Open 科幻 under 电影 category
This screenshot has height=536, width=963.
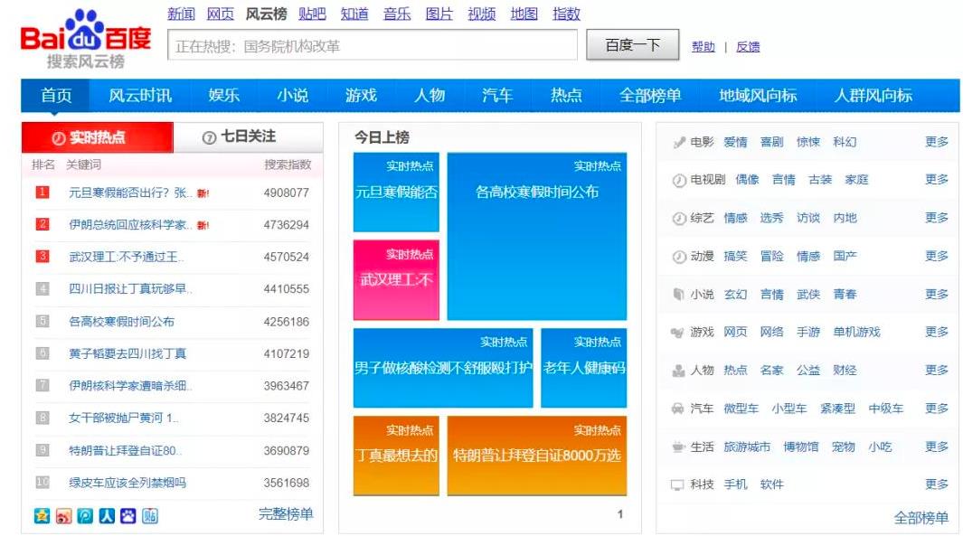(x=845, y=142)
